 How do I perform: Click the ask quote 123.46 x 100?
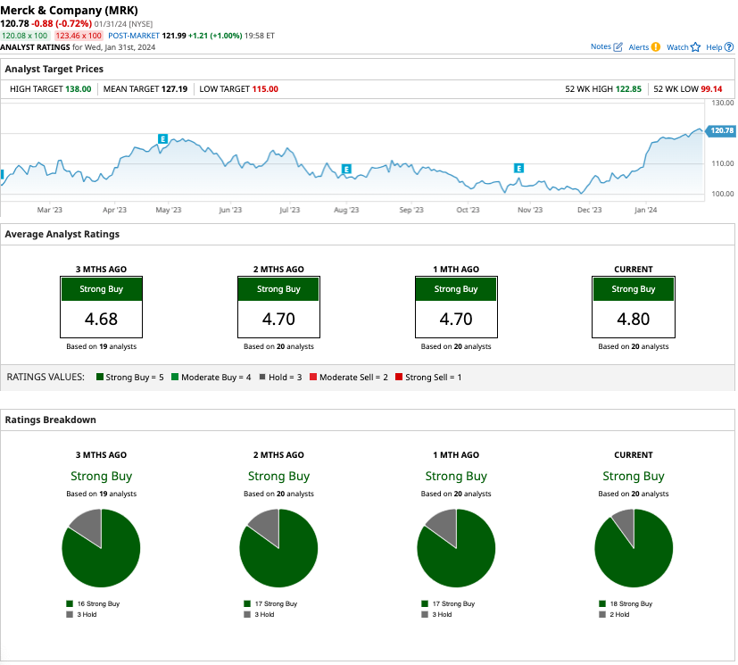pyautogui.click(x=79, y=36)
